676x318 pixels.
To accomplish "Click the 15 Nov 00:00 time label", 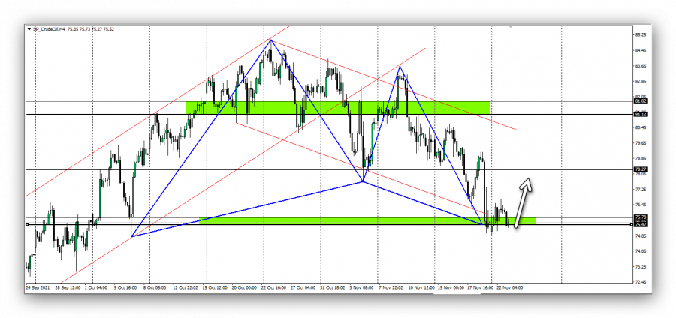I will 449,287.
